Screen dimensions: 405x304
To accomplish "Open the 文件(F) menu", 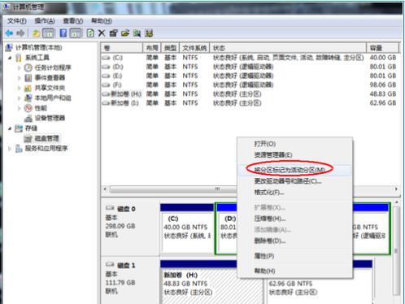I will [17, 21].
